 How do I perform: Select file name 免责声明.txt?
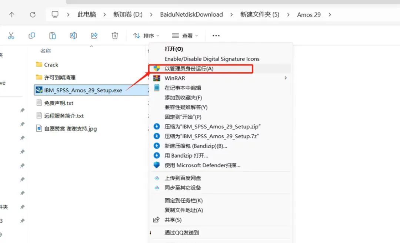(59, 103)
